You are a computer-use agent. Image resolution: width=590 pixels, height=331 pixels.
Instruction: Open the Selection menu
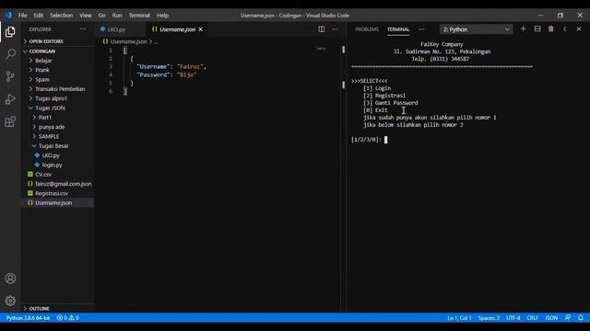(x=62, y=16)
